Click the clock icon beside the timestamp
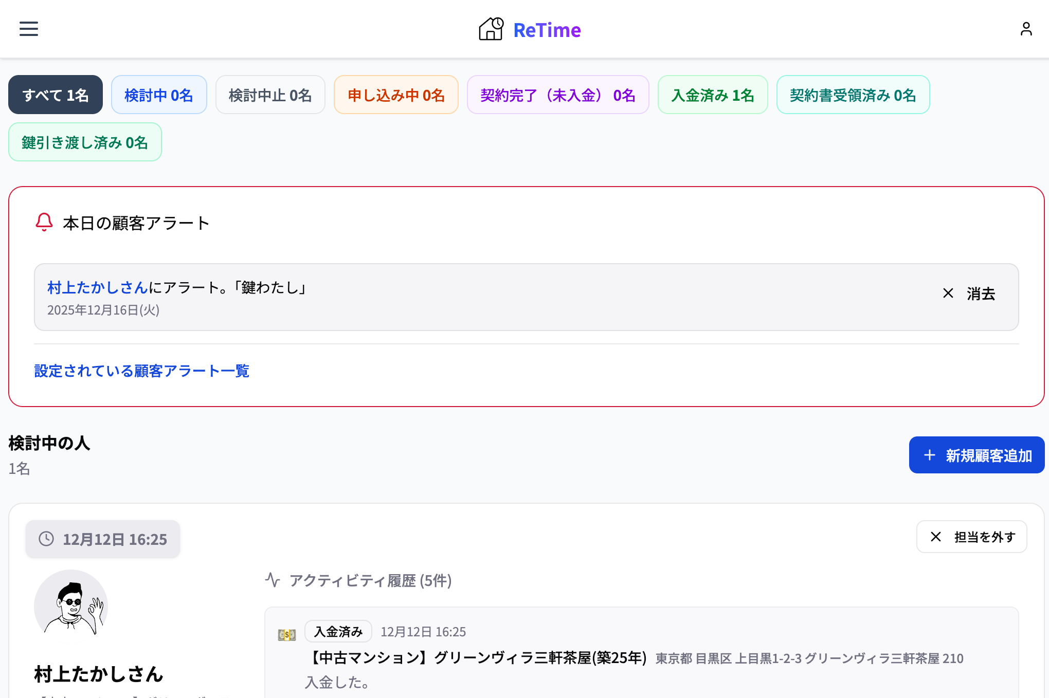This screenshot has width=1049, height=698. (45, 539)
